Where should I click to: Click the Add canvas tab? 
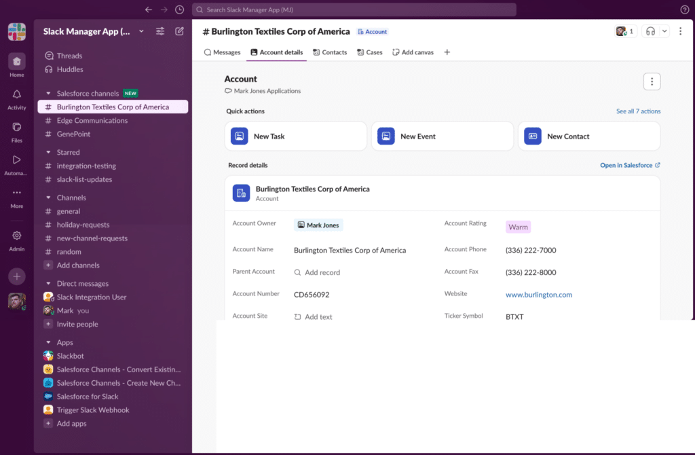pos(413,52)
